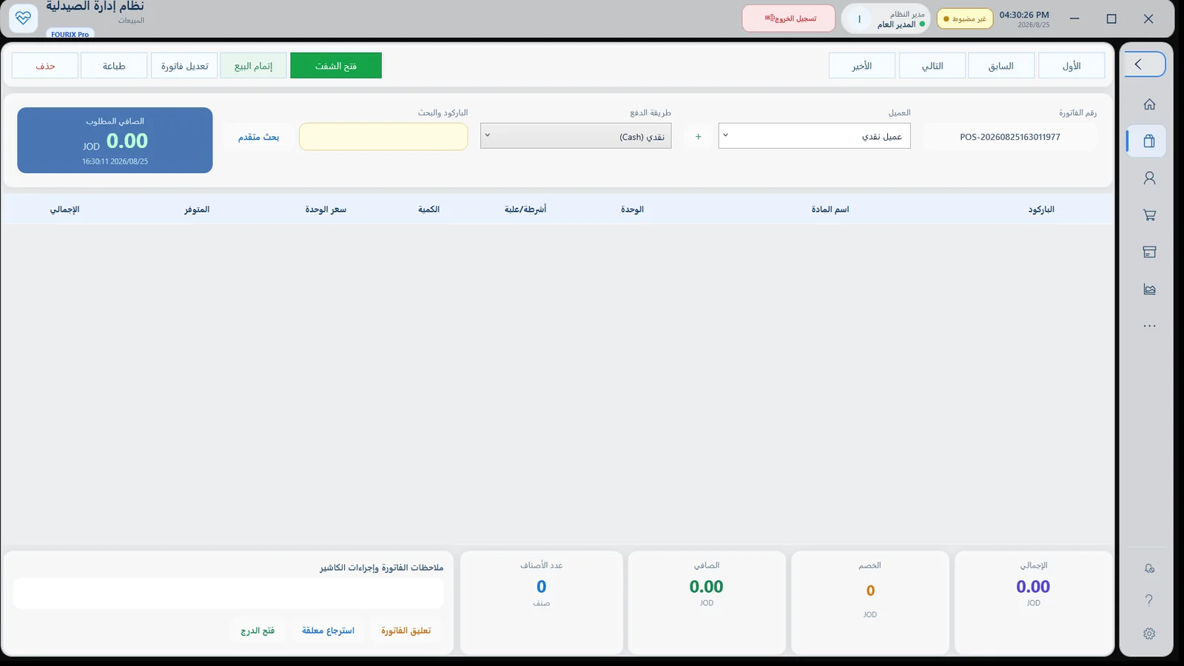Viewport: 1184px width, 666px height.
Task: Show more sidebar options ellipsis
Action: (x=1149, y=326)
